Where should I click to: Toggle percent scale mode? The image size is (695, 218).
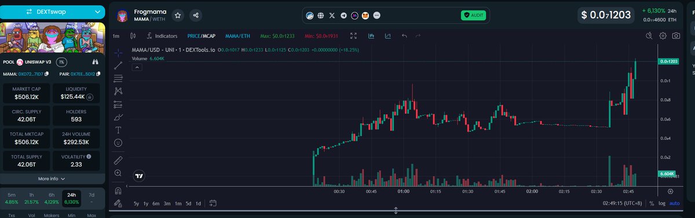pos(652,204)
